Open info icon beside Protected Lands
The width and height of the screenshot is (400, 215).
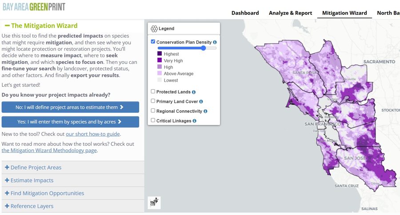pyautogui.click(x=194, y=92)
